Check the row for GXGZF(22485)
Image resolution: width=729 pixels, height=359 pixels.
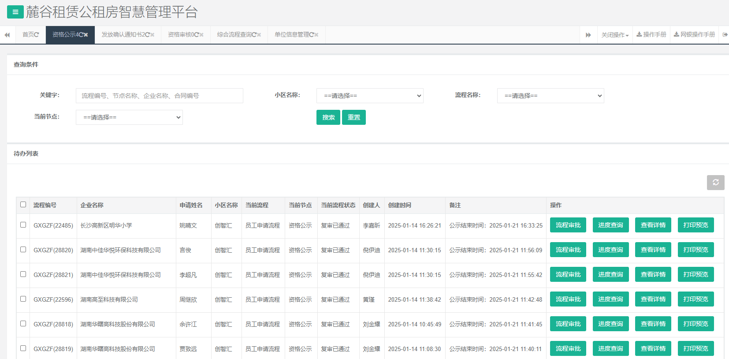coord(23,225)
